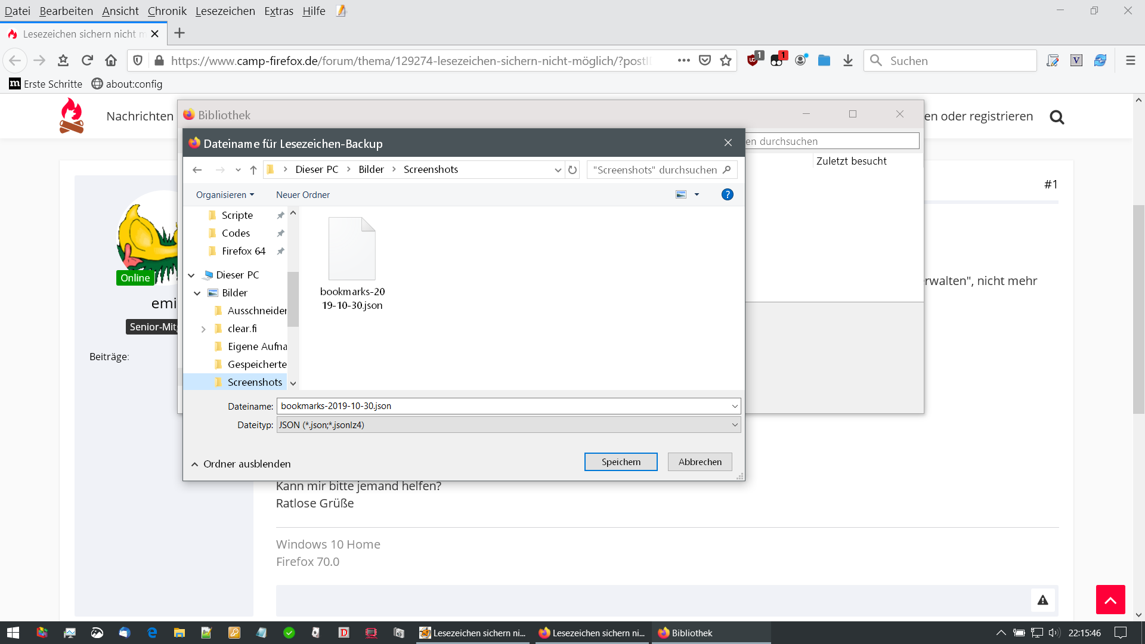Select the bookmarks-2019-10-30.json file
This screenshot has width=1145, height=644.
[x=352, y=262]
